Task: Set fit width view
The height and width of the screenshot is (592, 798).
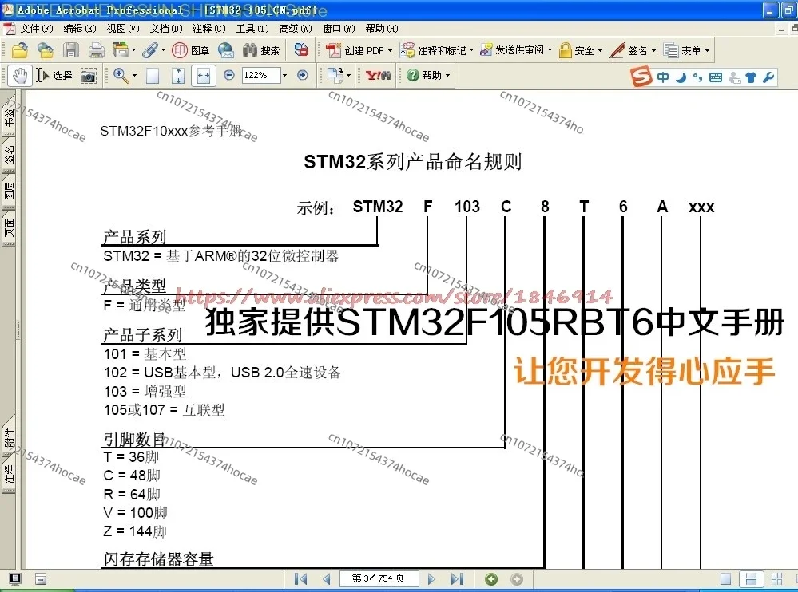Action: tap(204, 76)
